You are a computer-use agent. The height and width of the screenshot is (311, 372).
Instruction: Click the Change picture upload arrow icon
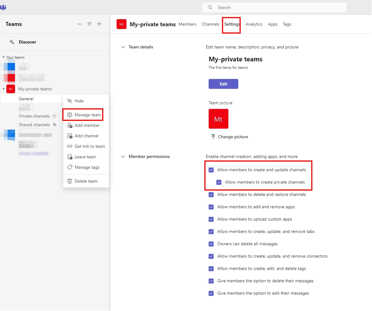[x=213, y=137]
